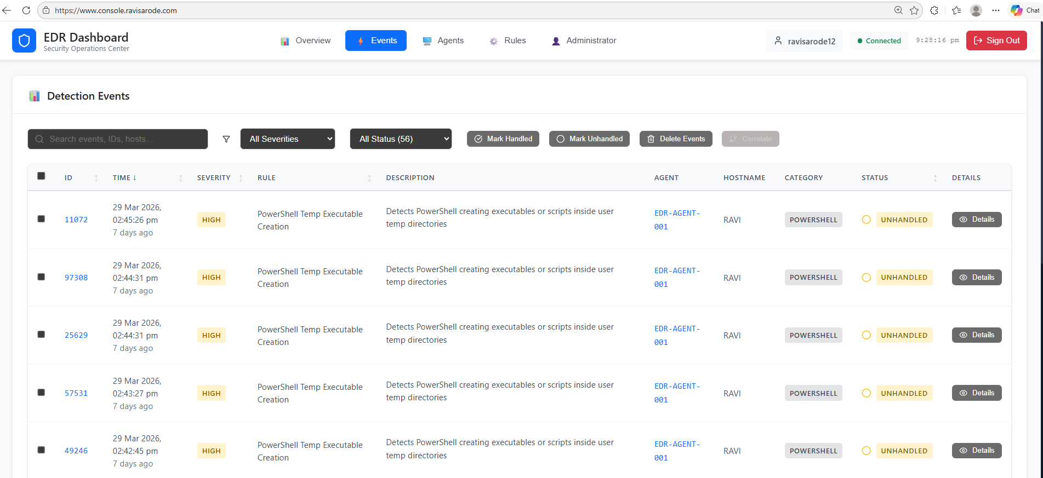Bookmark page with the star icon

pos(914,10)
